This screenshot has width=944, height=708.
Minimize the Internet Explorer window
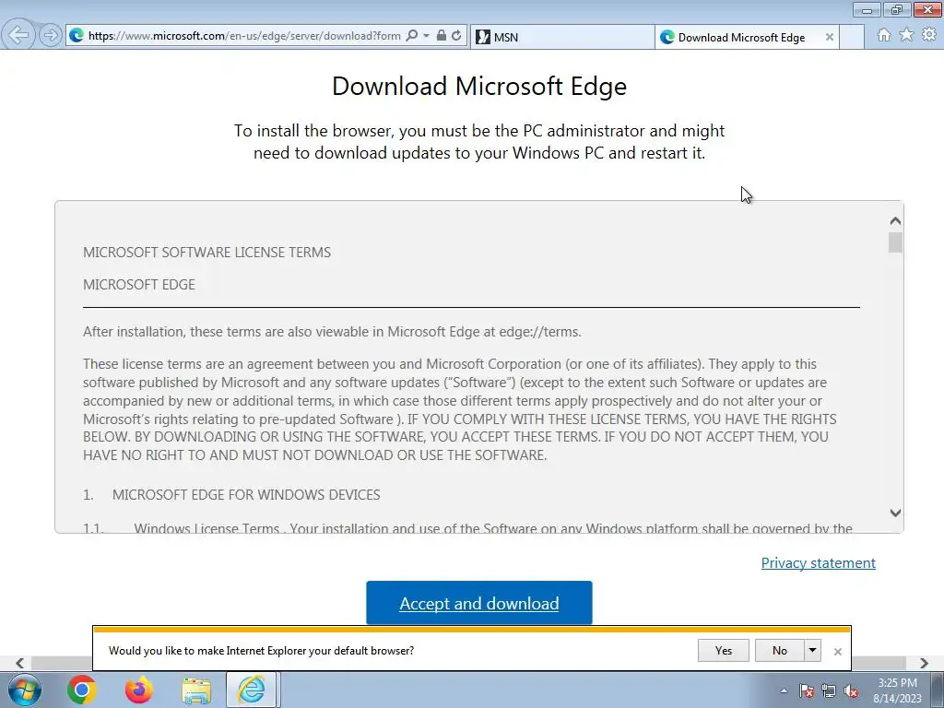867,9
